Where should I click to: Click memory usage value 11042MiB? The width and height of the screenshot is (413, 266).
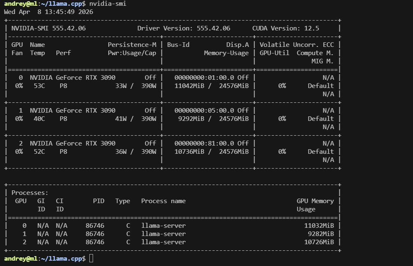pos(189,86)
